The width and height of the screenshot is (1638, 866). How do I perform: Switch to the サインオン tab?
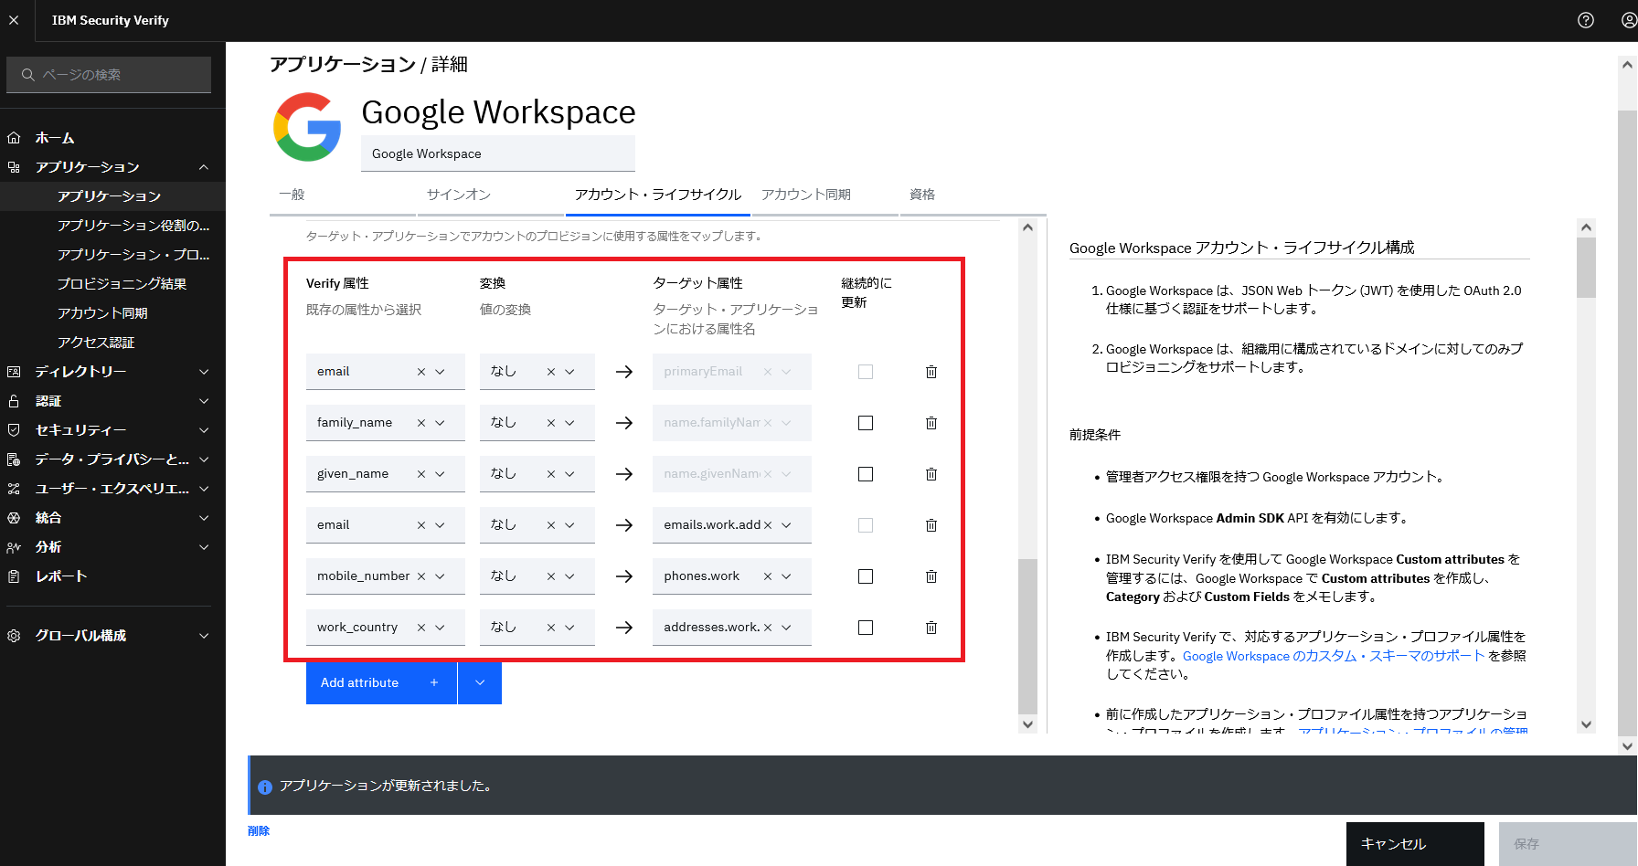[491, 195]
